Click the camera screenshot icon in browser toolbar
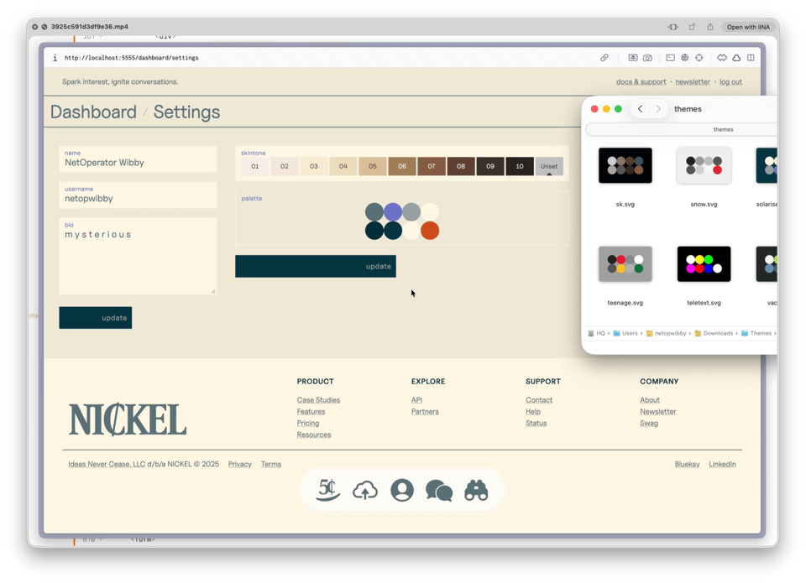 click(647, 58)
